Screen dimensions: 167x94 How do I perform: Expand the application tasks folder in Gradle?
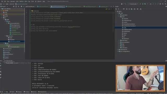coord(119,15)
